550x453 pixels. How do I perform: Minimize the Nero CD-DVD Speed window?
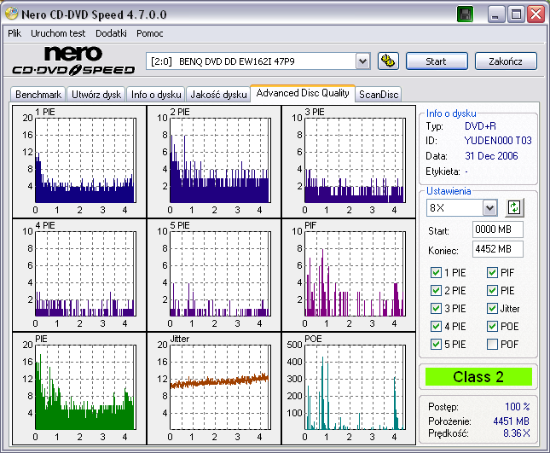click(496, 15)
